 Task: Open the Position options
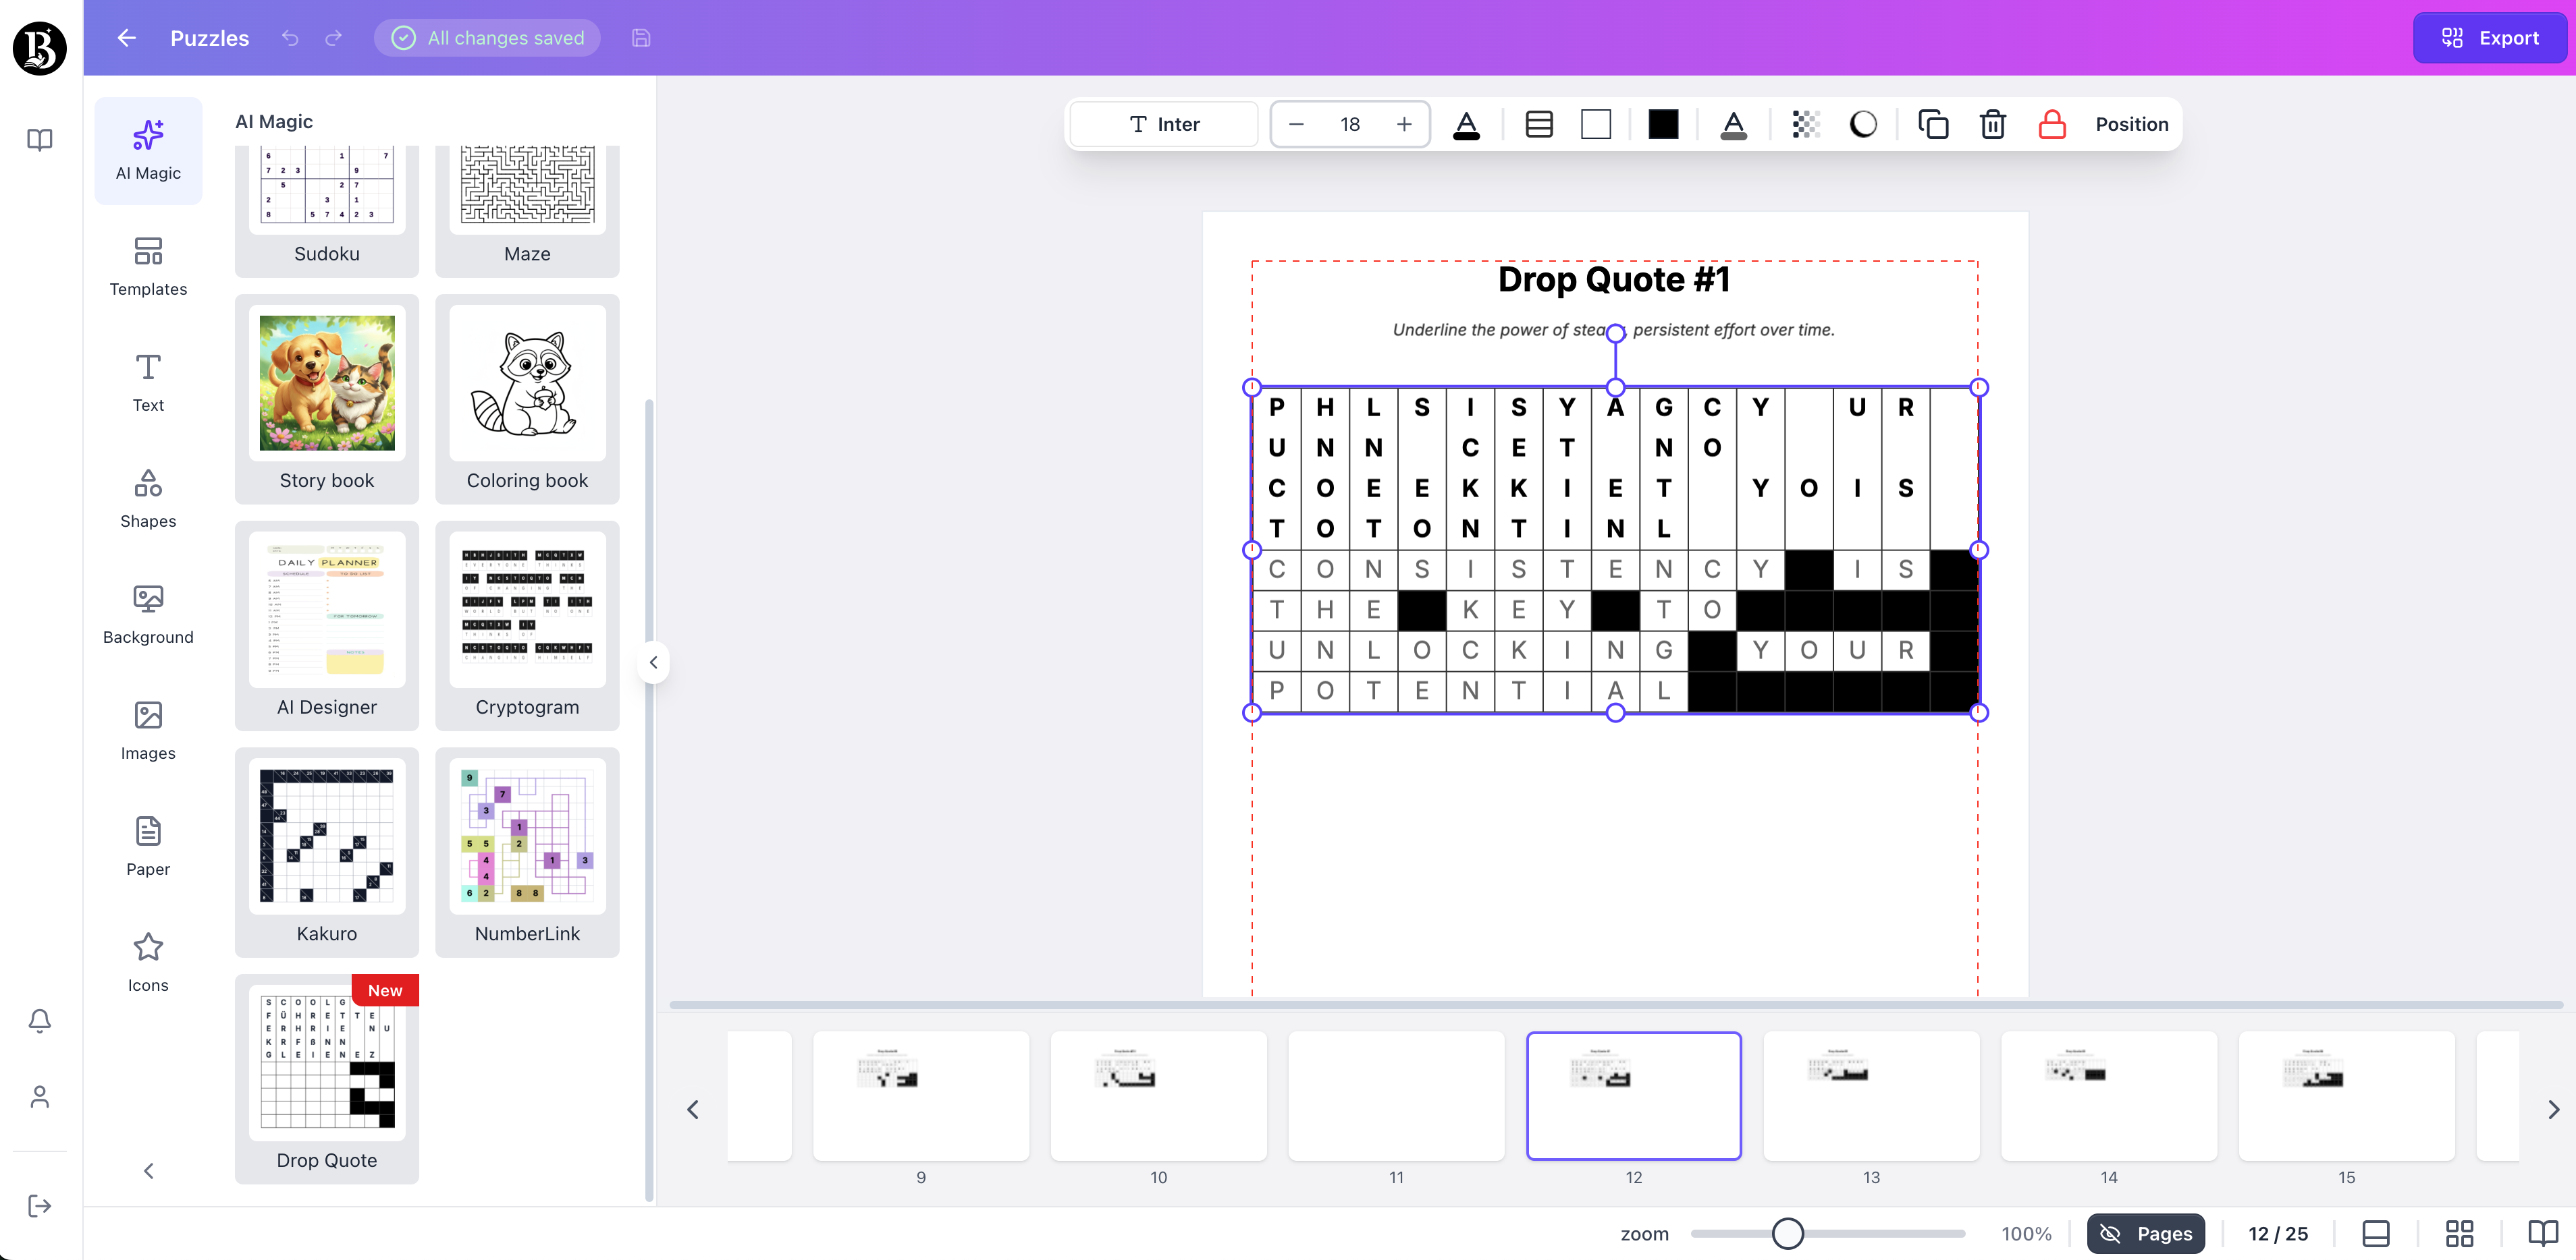tap(2130, 124)
